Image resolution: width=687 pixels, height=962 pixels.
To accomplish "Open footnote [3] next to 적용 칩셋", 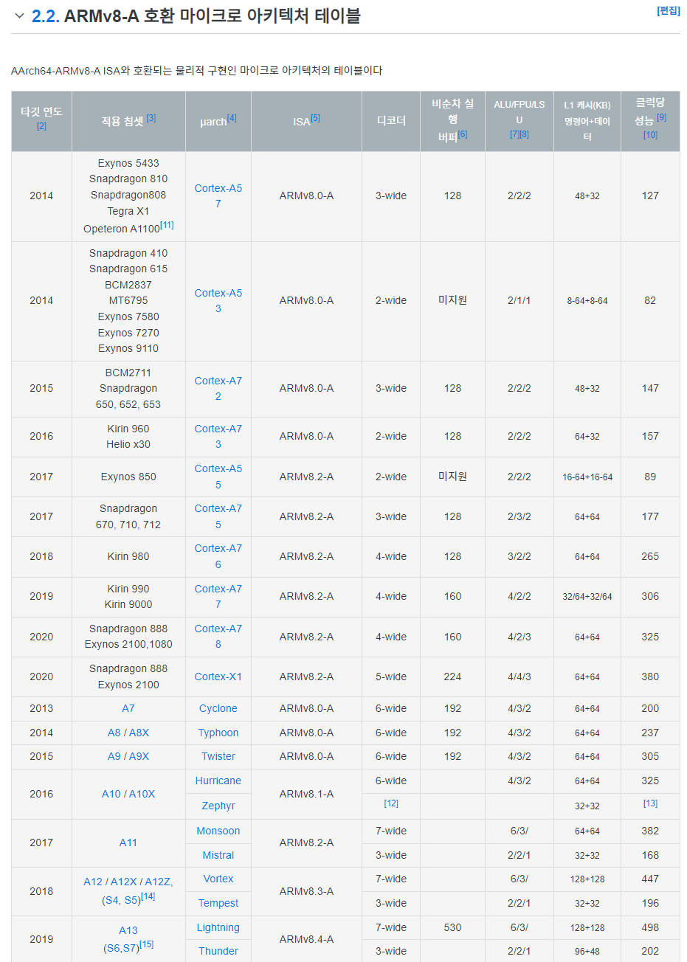I will (x=151, y=117).
